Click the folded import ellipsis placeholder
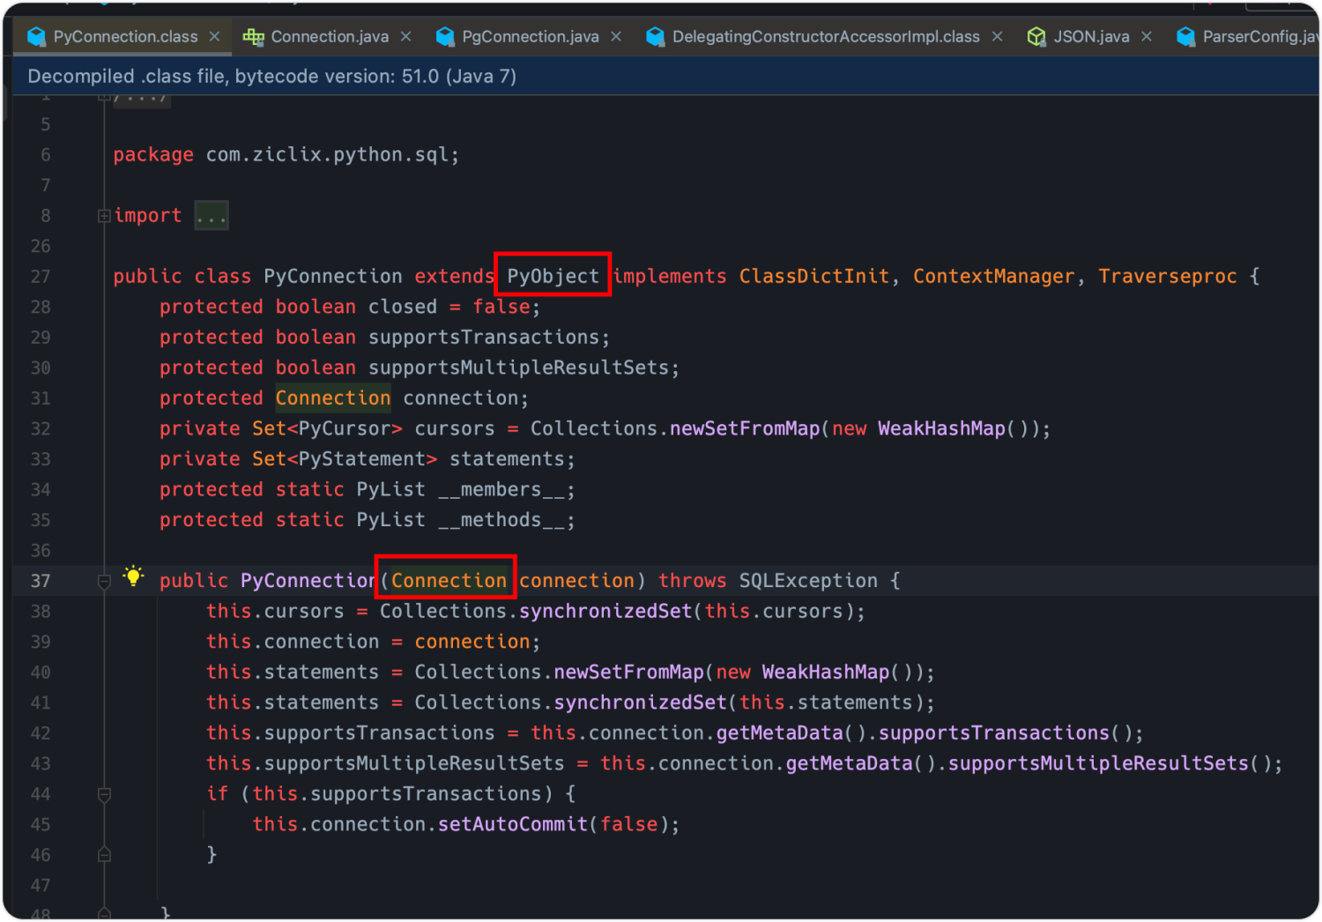The image size is (1322, 922). coord(212,216)
